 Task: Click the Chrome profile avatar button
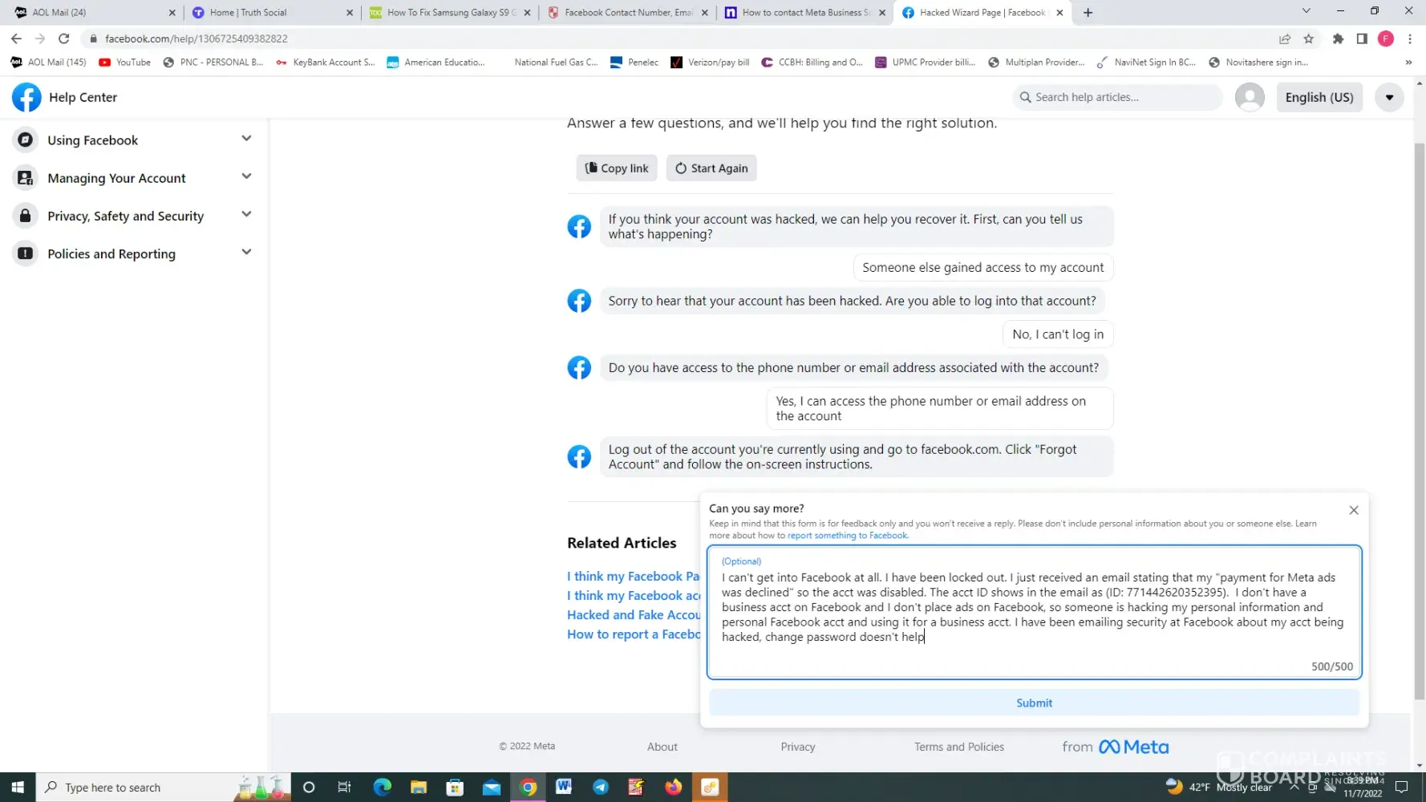[1386, 38]
